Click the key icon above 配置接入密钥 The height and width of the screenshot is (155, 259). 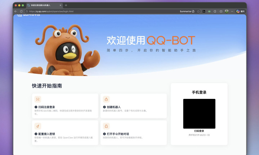pos(38,126)
